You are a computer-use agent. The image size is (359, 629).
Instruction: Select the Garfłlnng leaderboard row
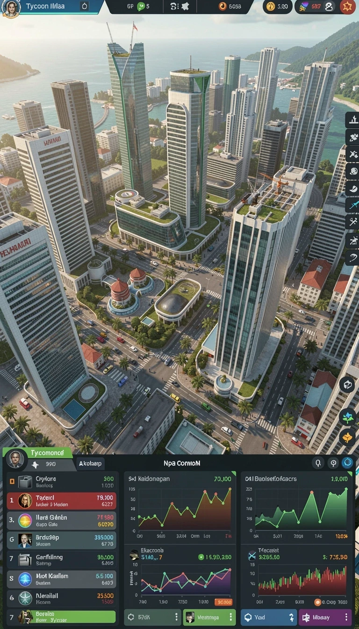61,560
